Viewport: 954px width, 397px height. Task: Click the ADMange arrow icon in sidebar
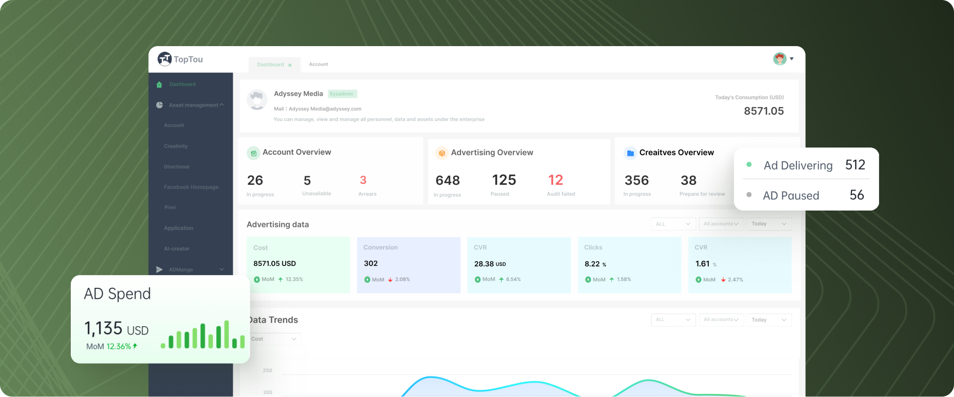[x=160, y=269]
